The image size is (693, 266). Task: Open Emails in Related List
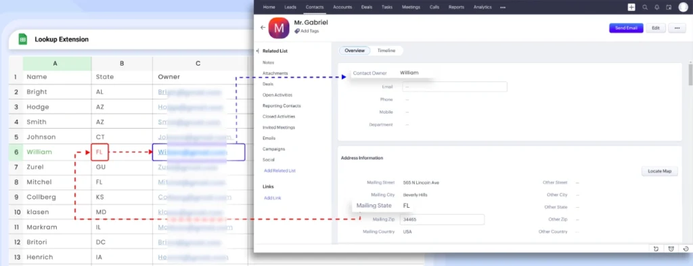click(269, 138)
